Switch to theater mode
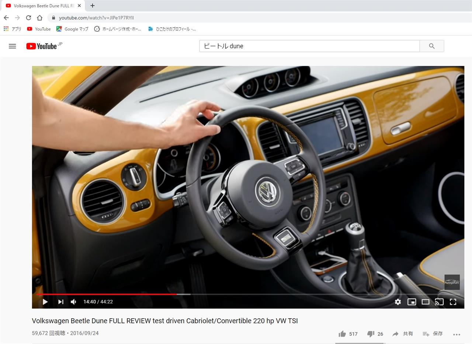 (426, 302)
